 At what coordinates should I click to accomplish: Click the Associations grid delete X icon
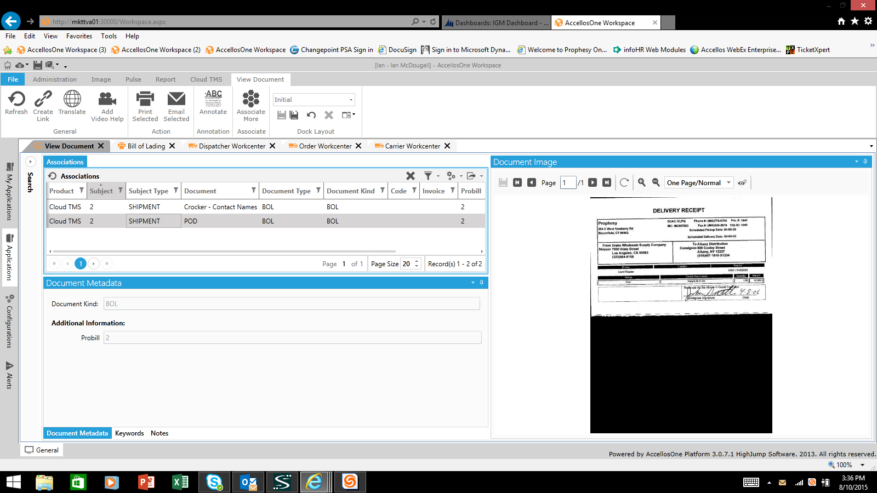point(411,176)
